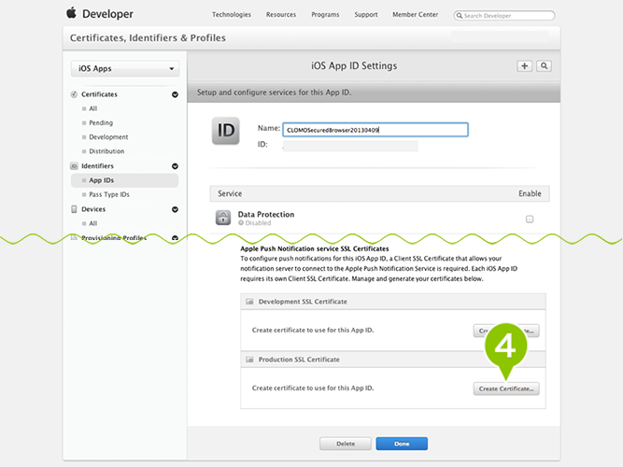623x467 pixels.
Task: Click Production SSL Certificate heading text
Action: [x=299, y=360]
